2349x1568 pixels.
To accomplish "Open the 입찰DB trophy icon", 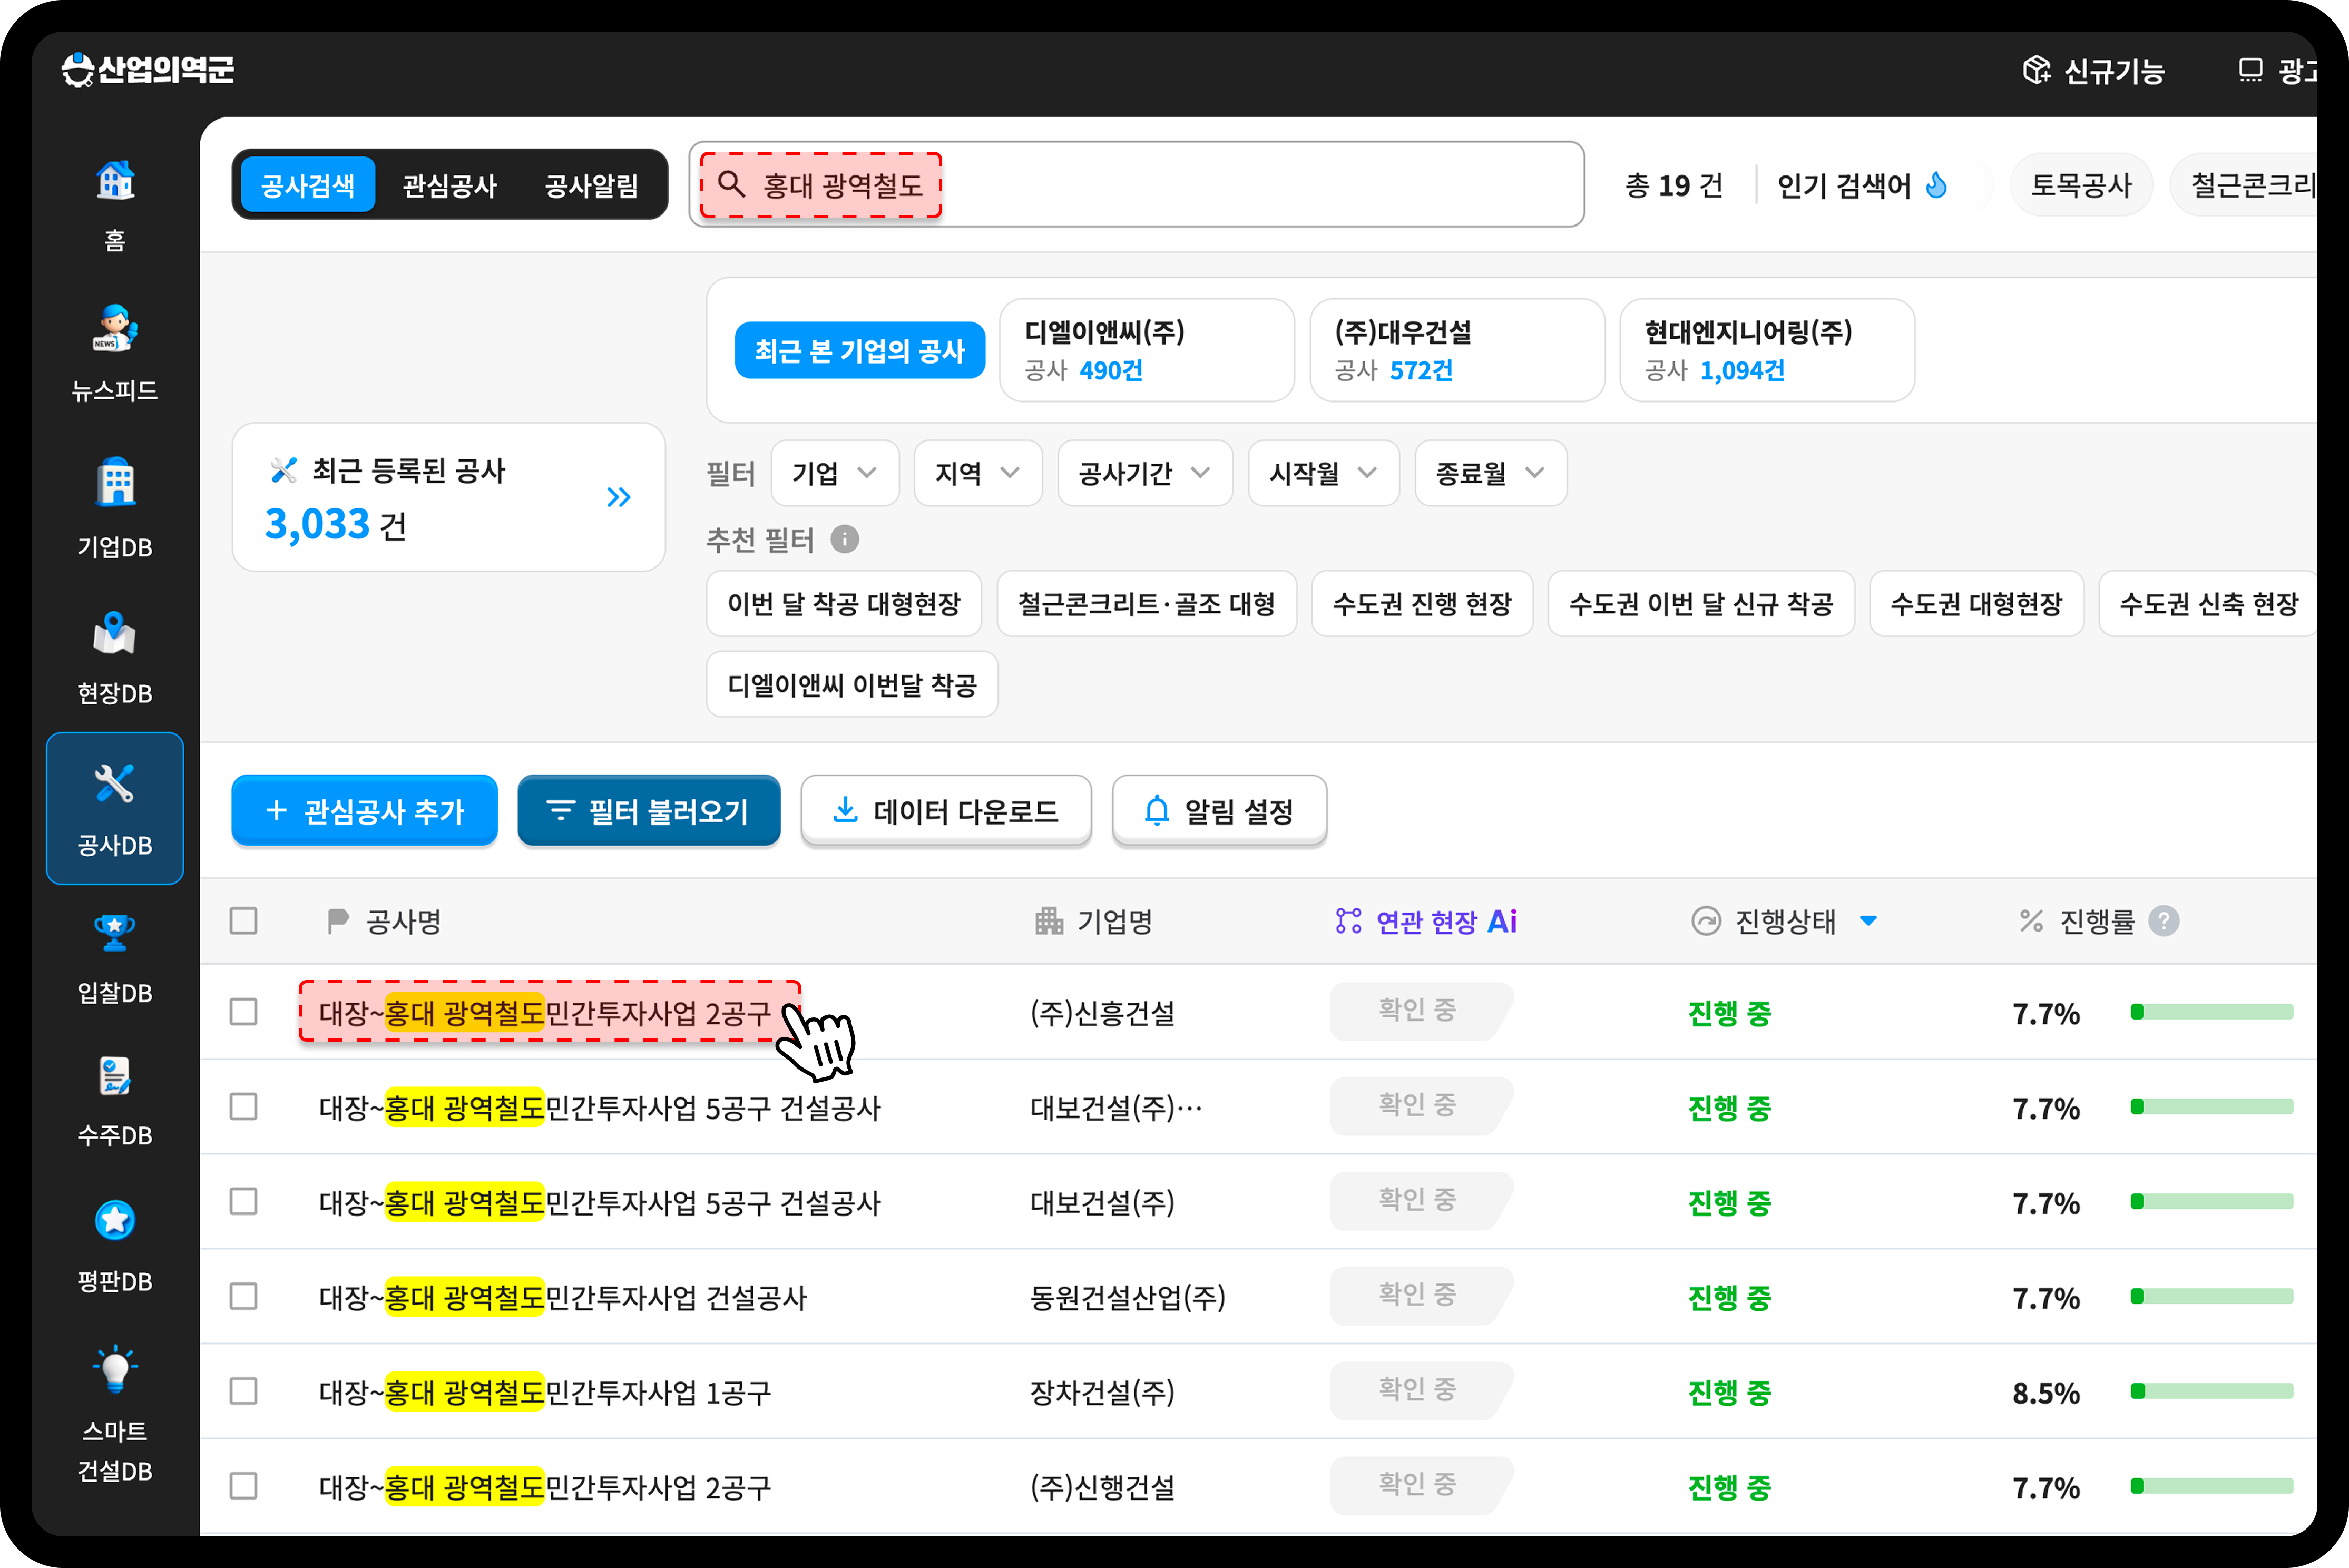I will coord(115,932).
